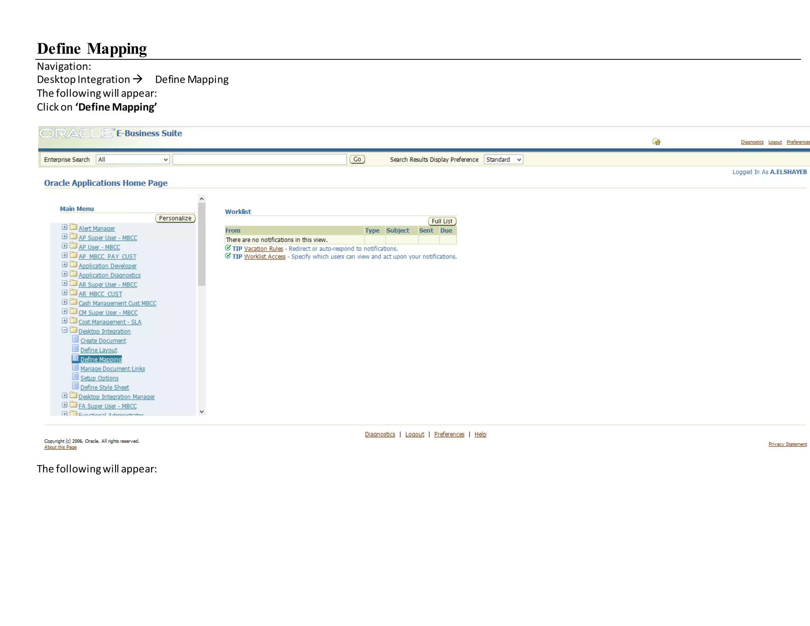The height and width of the screenshot is (626, 810).
Task: Open the Define Layout link
Action: click(99, 350)
